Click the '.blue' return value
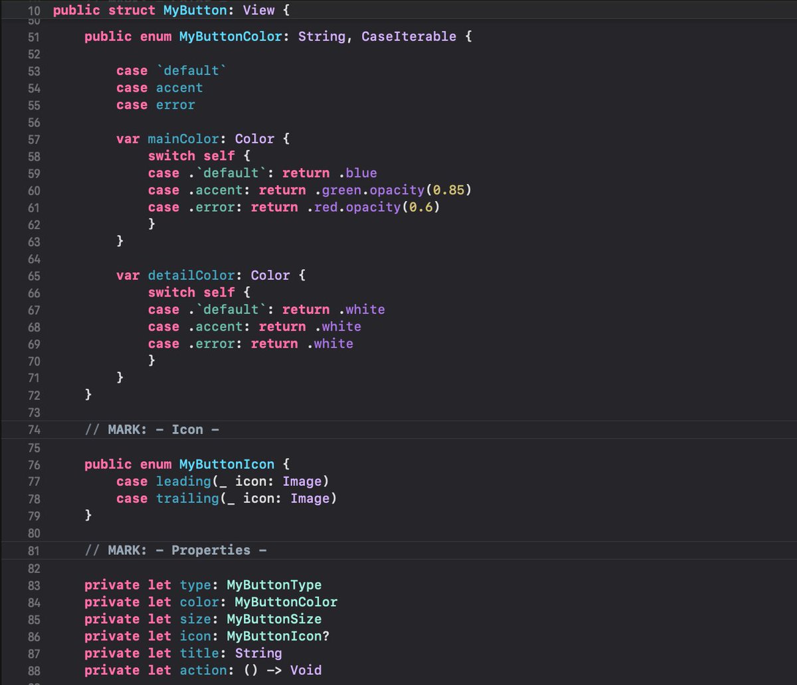797x685 pixels. coord(357,173)
